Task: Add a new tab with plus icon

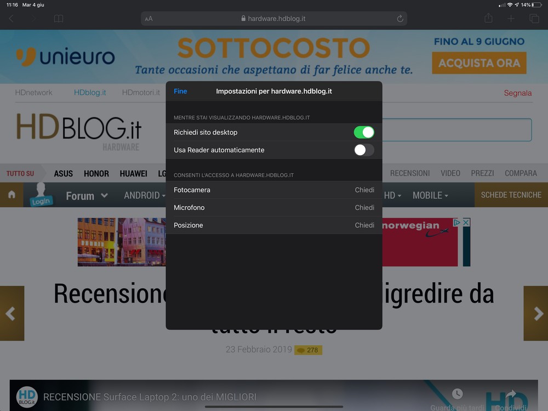Action: coord(511,19)
